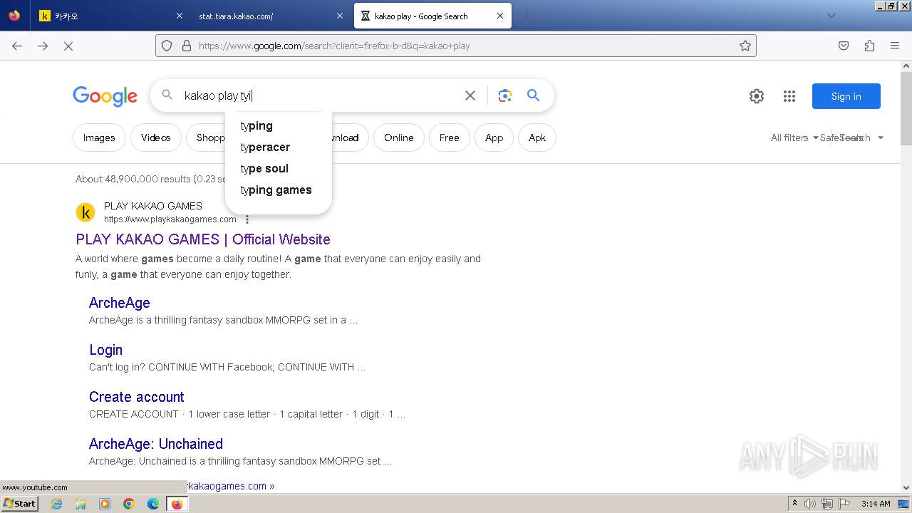
Task: Open Internet Explorer from the taskbar
Action: [x=56, y=504]
